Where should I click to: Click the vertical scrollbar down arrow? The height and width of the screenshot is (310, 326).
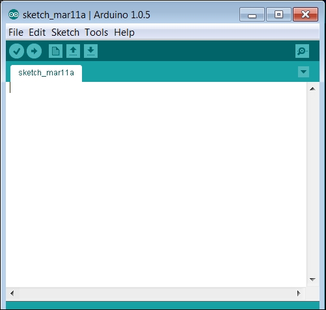click(x=312, y=279)
